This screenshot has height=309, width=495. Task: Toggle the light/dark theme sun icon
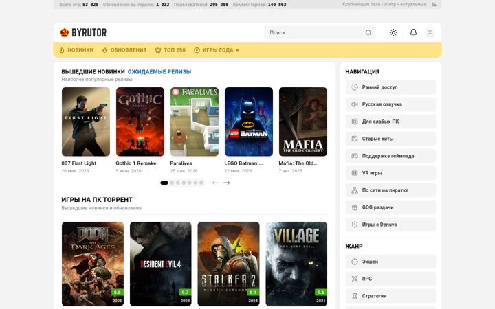click(x=393, y=32)
